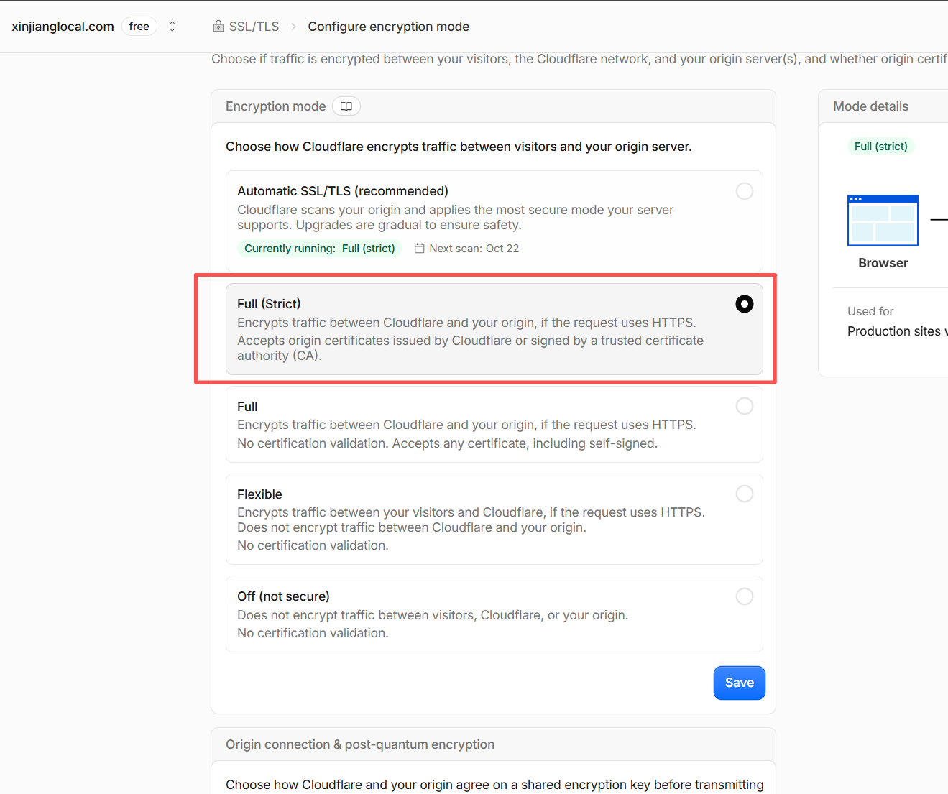Click the 'Full (strict)' Mode details badge
Image resolution: width=948 pixels, height=794 pixels.
point(881,147)
